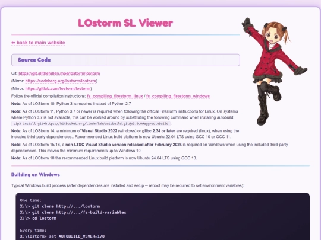Click the LOStorm 10 Python 3 note
This screenshot has width=321, height=240.
[71, 104]
